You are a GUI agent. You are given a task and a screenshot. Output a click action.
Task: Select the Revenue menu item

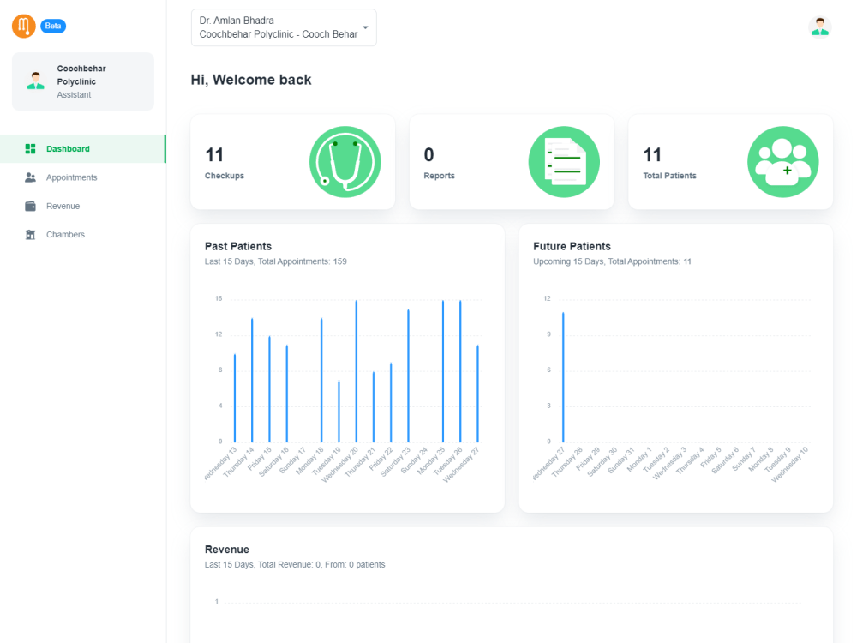(64, 206)
